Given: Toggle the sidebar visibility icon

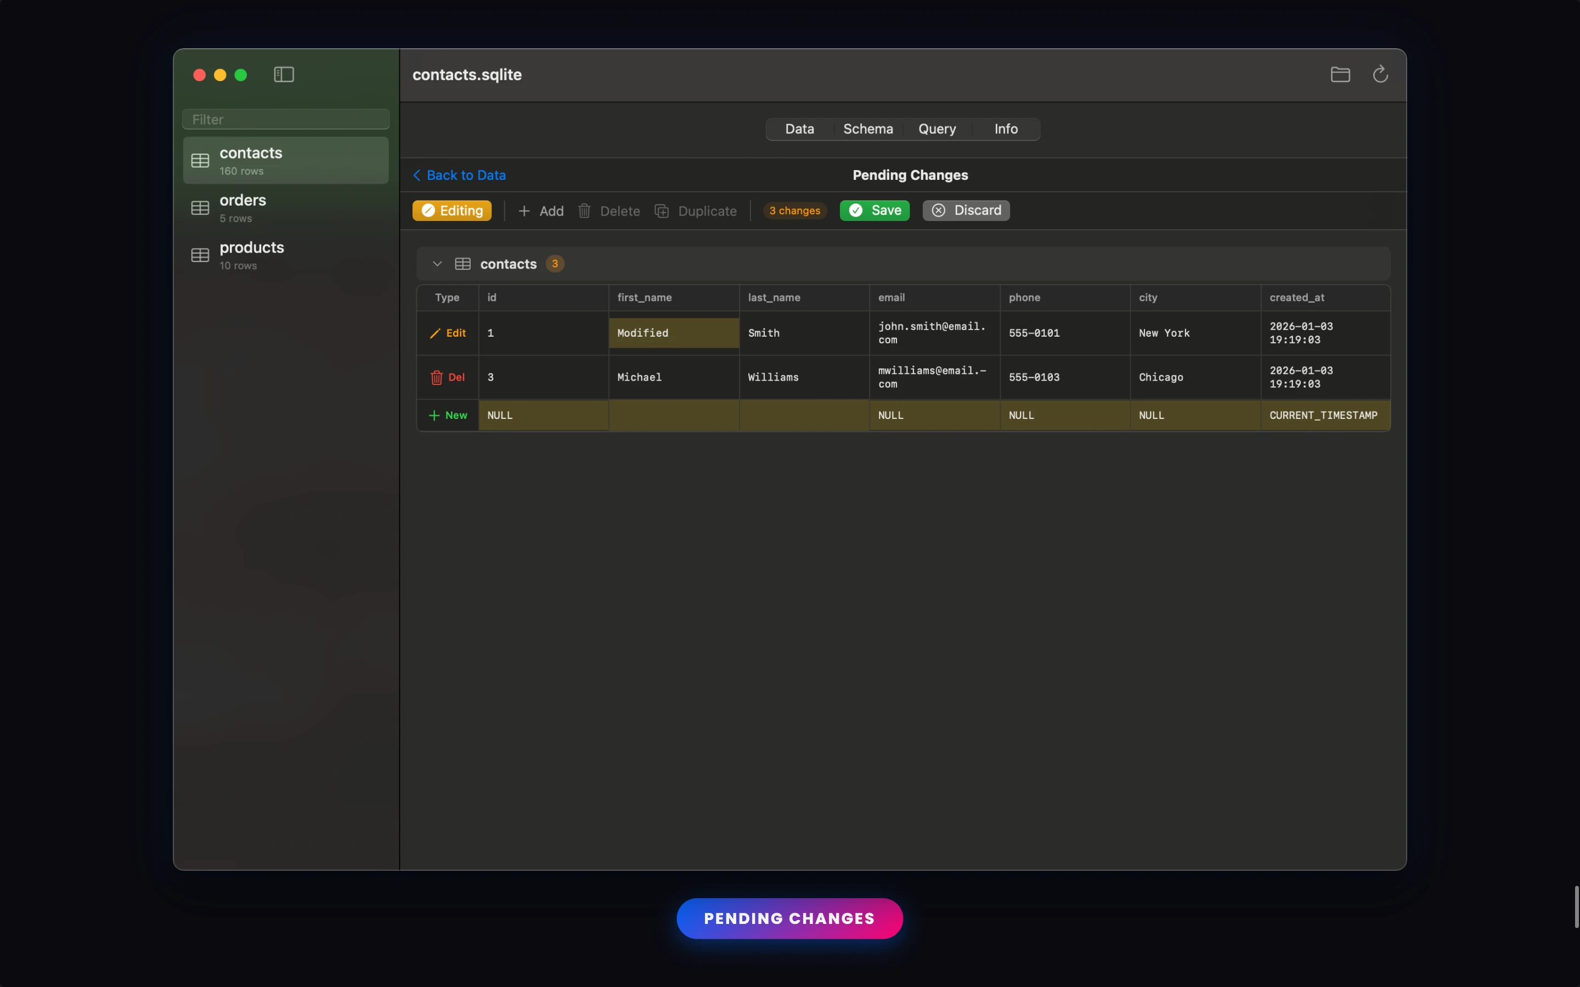Looking at the screenshot, I should [x=283, y=75].
